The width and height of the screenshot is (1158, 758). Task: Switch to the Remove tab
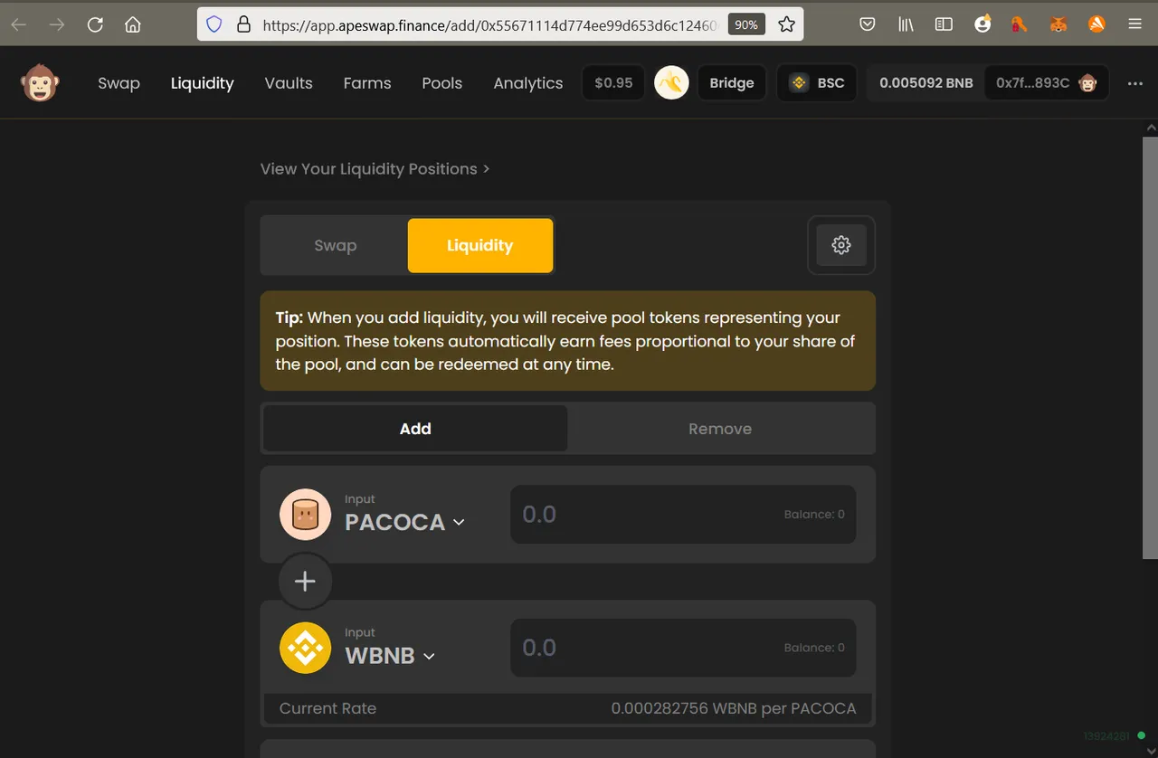coord(720,429)
